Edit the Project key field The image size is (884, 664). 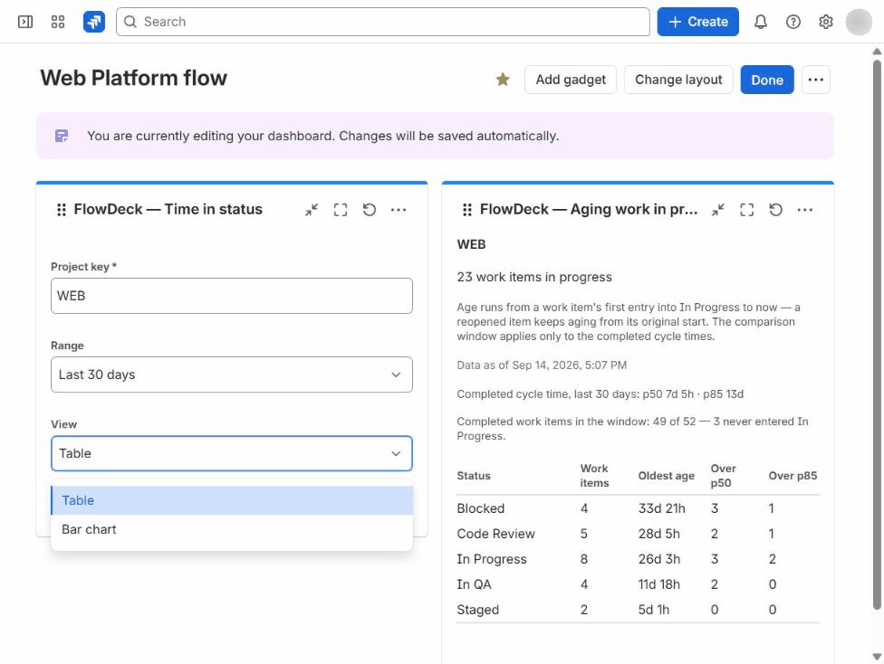click(x=232, y=296)
